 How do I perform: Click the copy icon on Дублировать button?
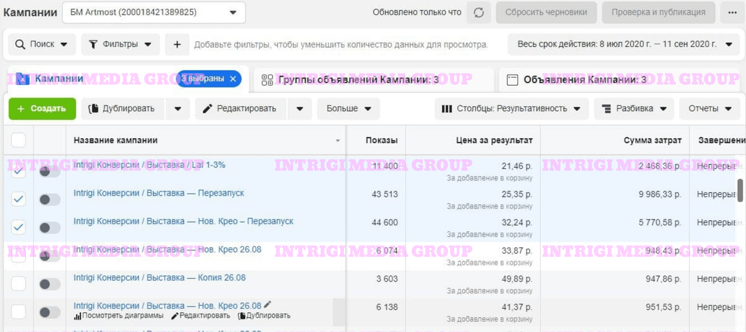point(94,108)
